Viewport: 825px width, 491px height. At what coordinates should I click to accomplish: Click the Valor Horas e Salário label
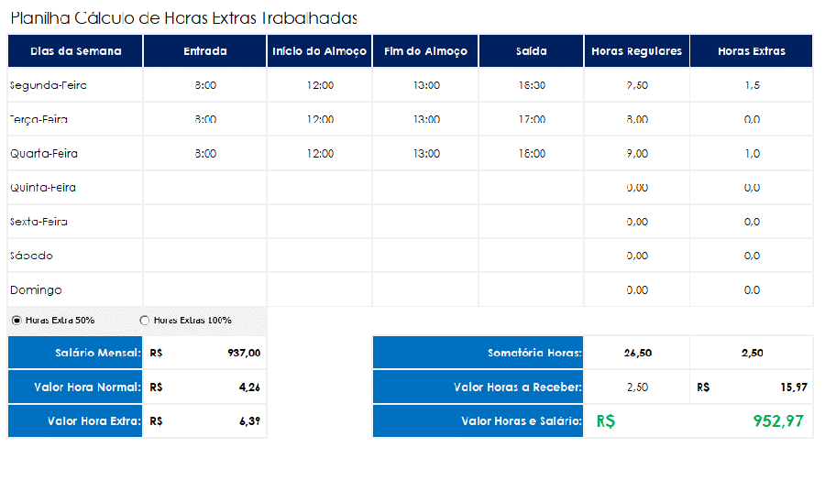point(478,421)
